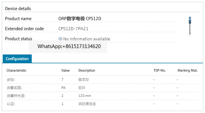Select the extended order code CPS12D-7PA21

point(73,29)
